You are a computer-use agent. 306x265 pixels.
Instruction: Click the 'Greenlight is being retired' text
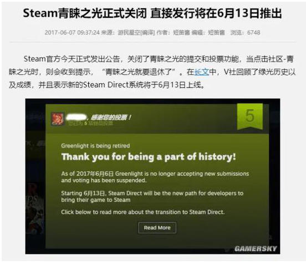95,146
